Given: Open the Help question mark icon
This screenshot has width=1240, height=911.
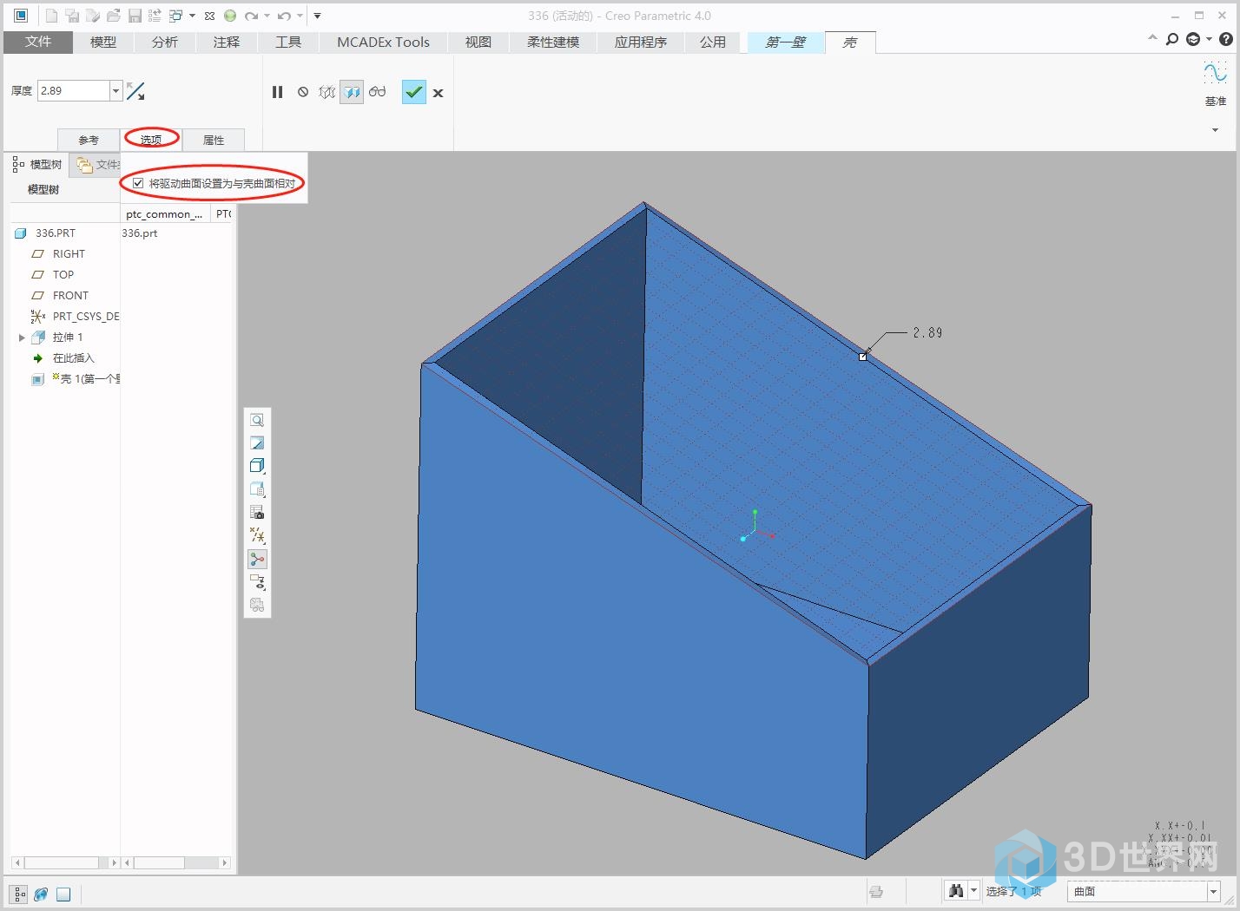Looking at the screenshot, I should 1225,39.
